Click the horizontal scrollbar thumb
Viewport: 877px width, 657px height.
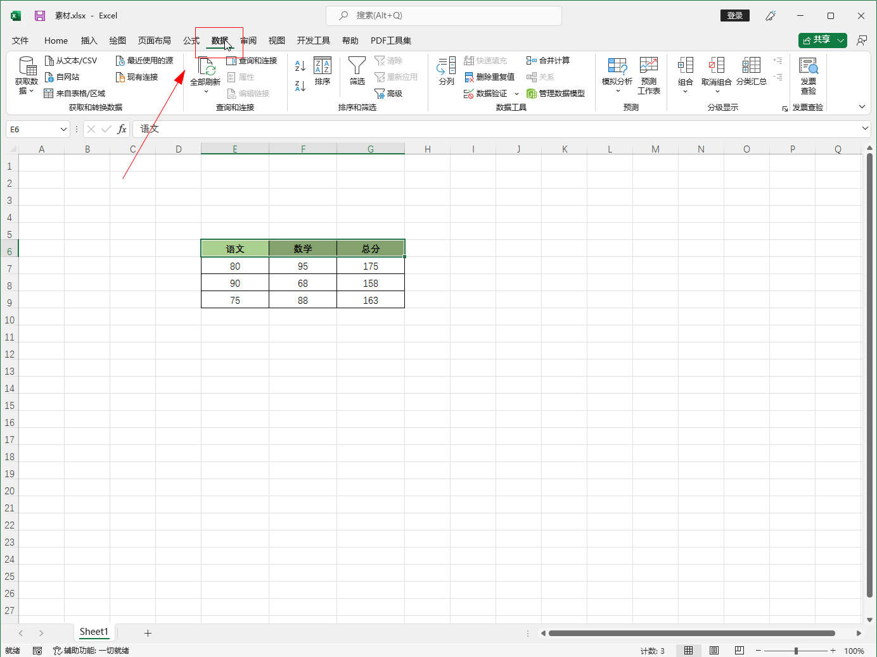pos(692,633)
